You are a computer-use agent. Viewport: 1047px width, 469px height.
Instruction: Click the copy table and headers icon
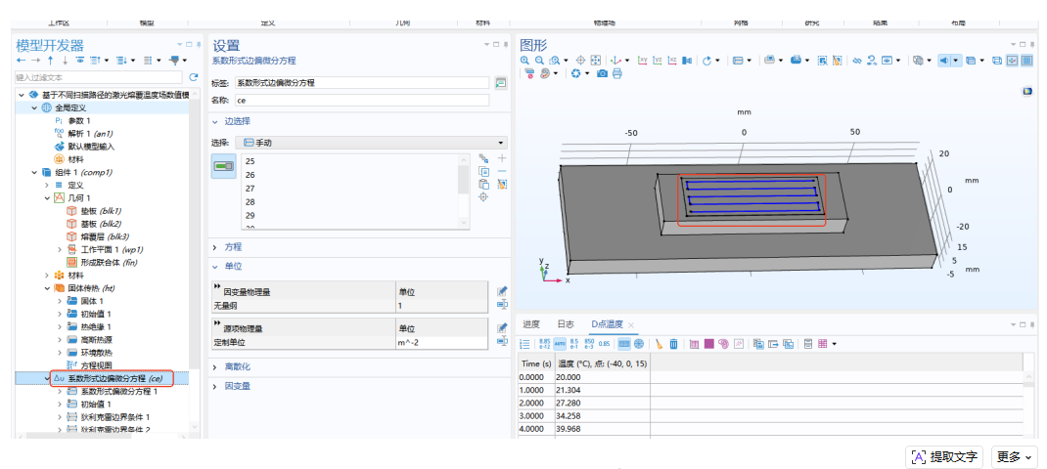(758, 344)
